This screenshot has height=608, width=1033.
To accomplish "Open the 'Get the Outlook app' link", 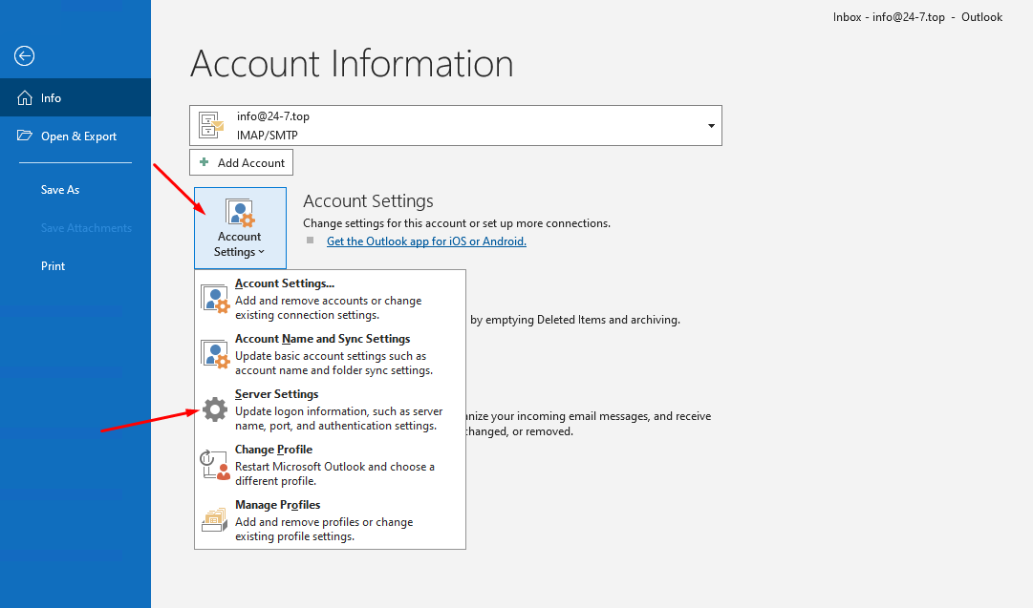I will (426, 241).
